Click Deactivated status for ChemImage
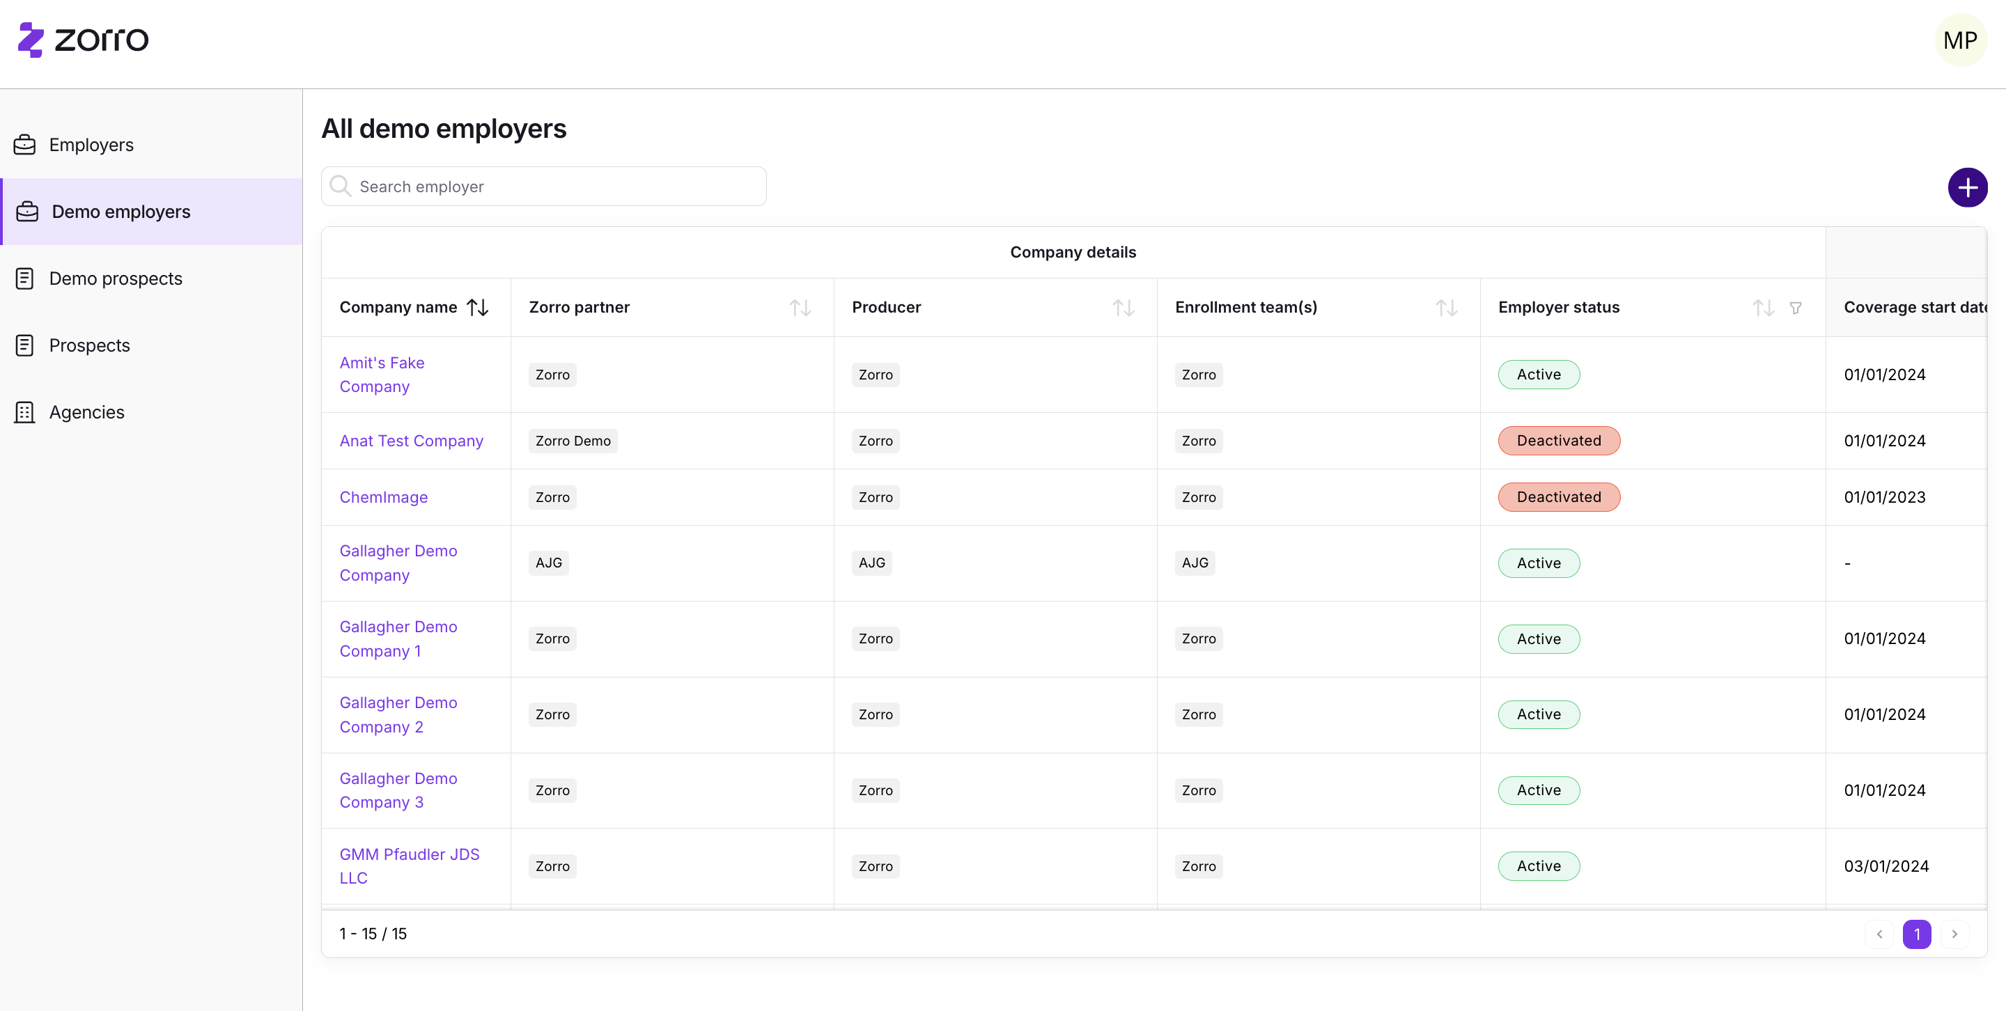 point(1559,497)
